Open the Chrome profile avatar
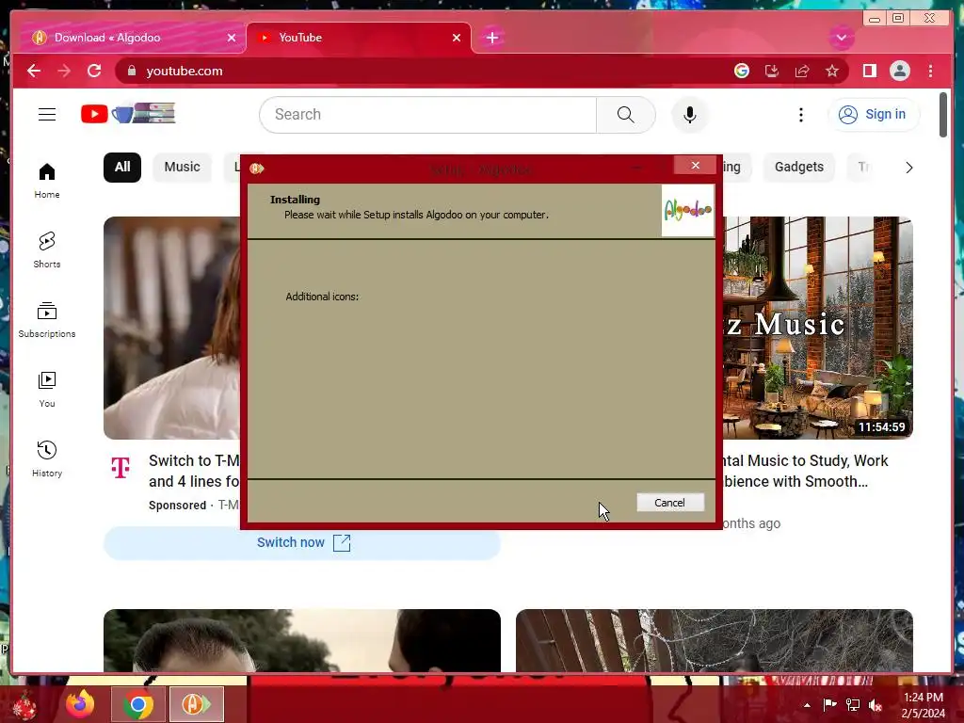This screenshot has height=723, width=964. coord(899,71)
